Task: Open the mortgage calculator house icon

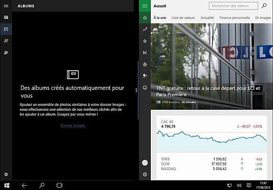Action: coord(145,64)
